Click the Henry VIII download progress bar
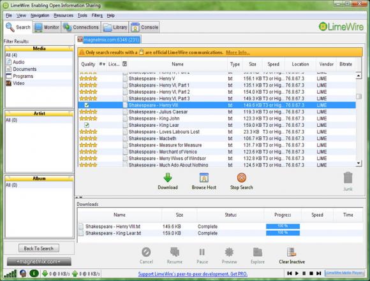This screenshot has width=370, height=281. [x=283, y=226]
